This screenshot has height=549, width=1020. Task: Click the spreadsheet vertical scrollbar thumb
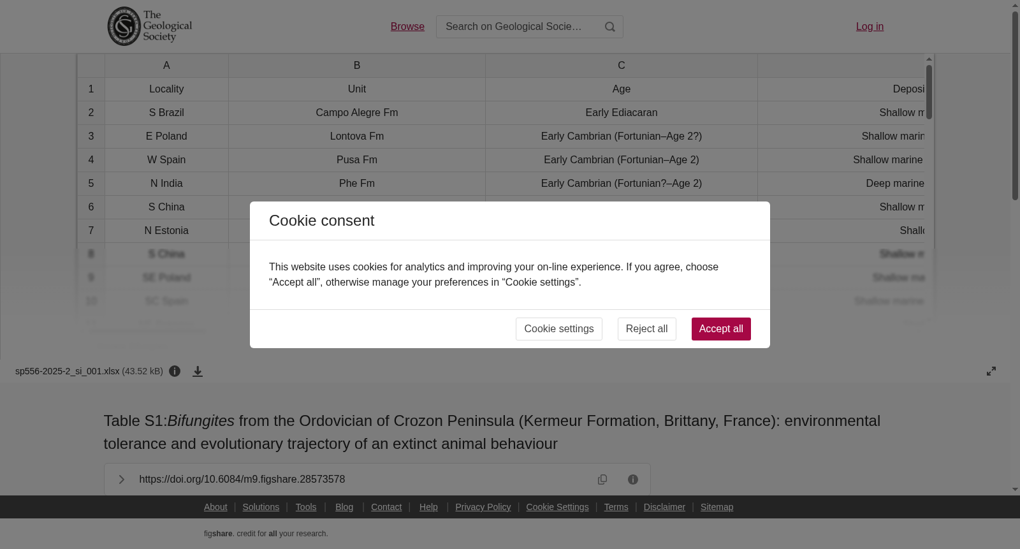(929, 91)
